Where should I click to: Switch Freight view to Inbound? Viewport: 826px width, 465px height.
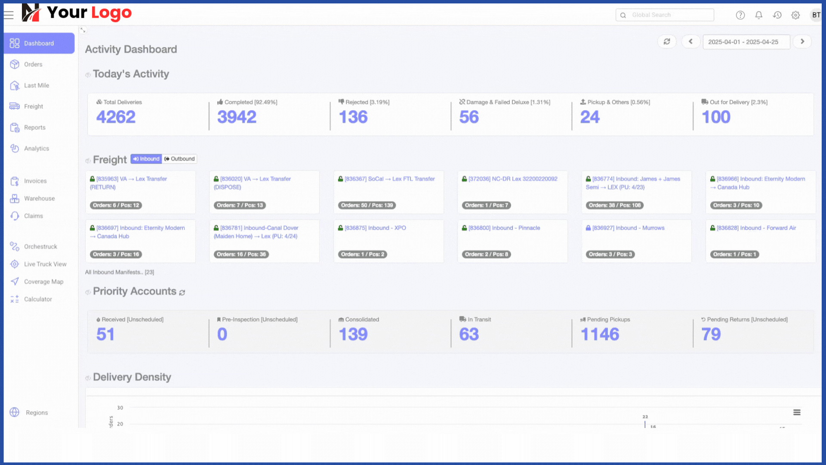tap(146, 159)
